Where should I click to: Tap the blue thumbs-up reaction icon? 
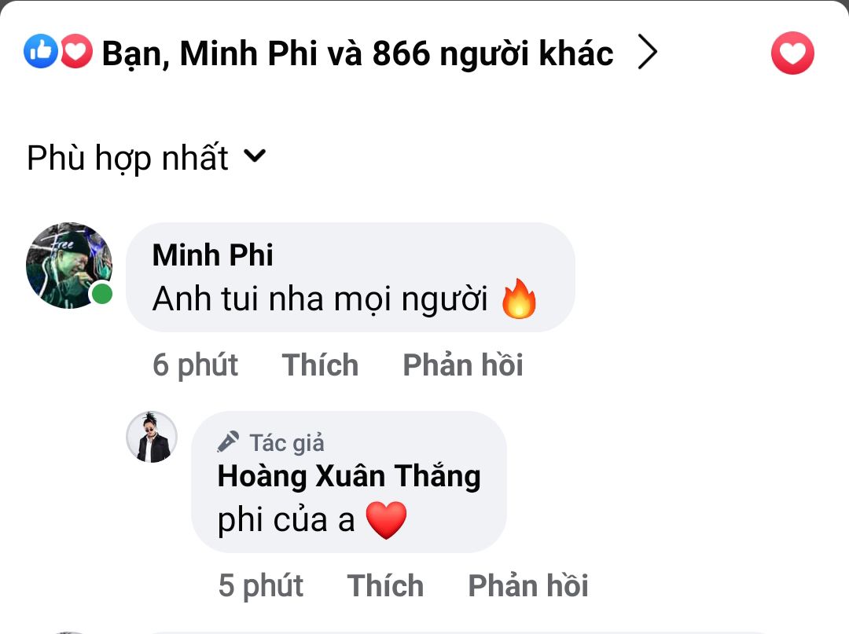[41, 51]
